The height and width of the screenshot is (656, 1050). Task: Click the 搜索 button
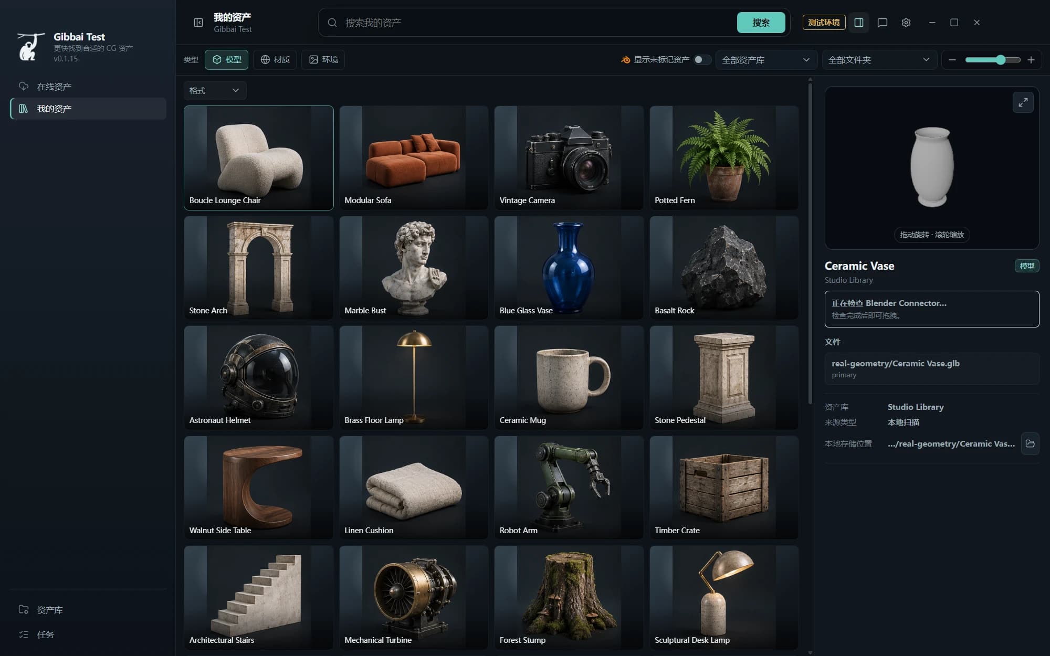coord(761,23)
